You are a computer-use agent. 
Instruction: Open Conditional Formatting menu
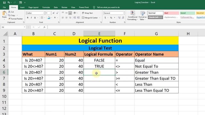click(x=133, y=16)
